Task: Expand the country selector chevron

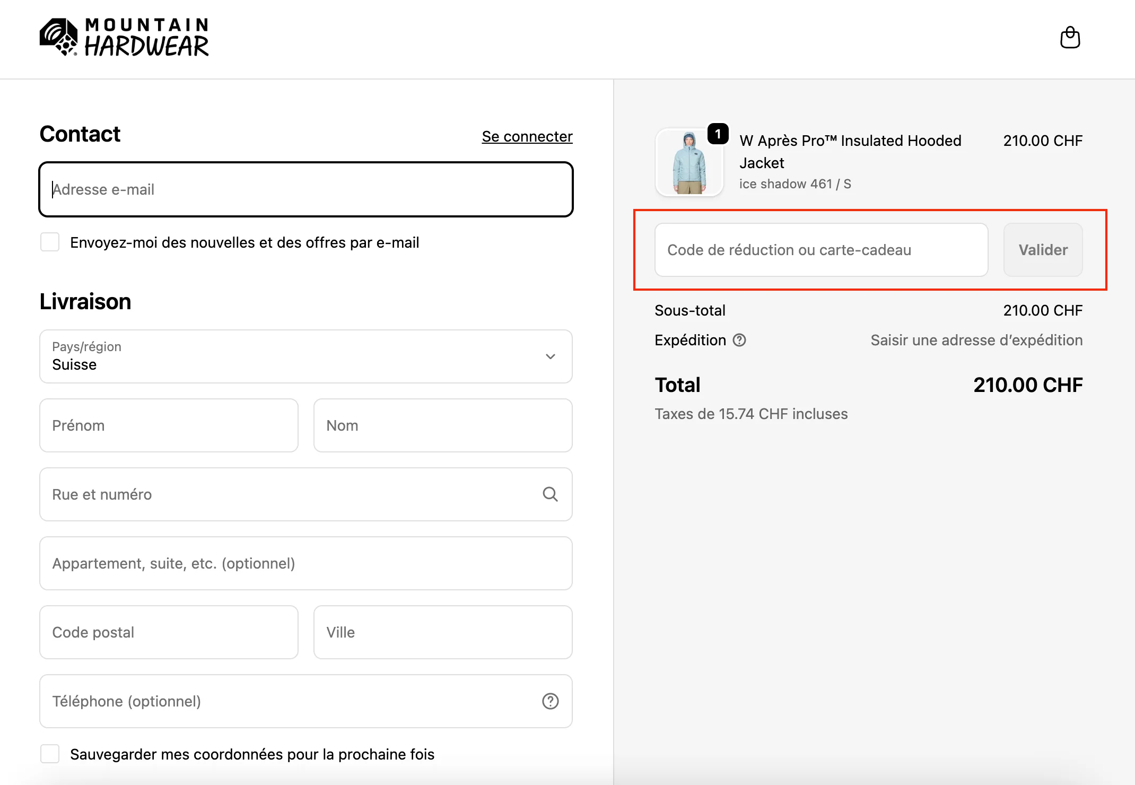Action: pos(551,356)
